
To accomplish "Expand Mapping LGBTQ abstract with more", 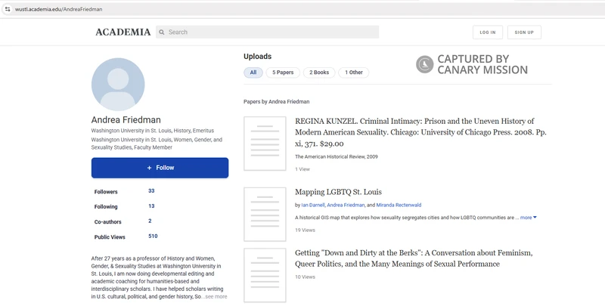I will coord(528,218).
